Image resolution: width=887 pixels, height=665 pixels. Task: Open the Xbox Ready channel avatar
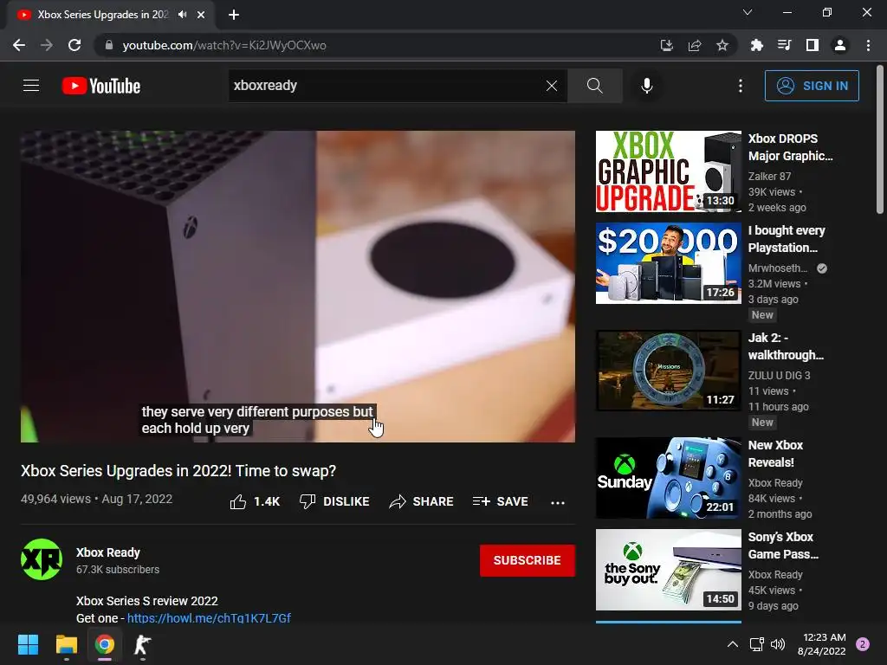tap(42, 559)
